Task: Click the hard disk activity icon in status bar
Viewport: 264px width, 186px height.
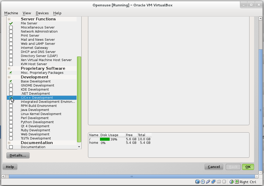Action: tap(197, 182)
